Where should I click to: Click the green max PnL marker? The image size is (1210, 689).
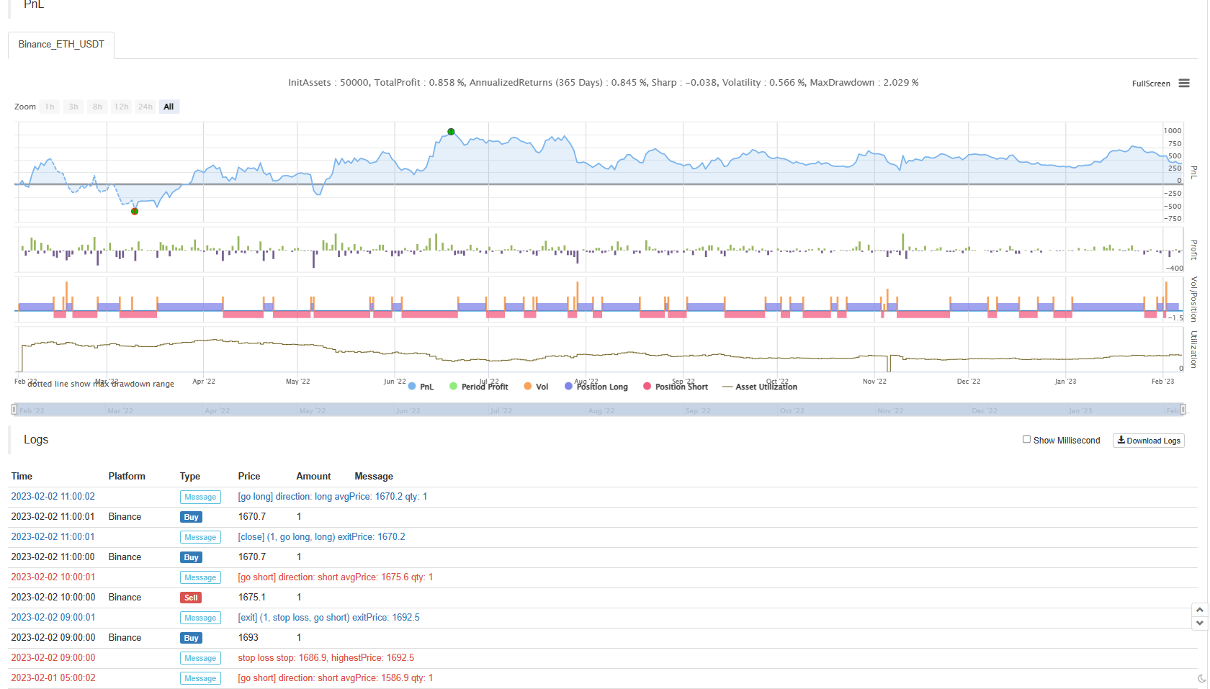[451, 132]
